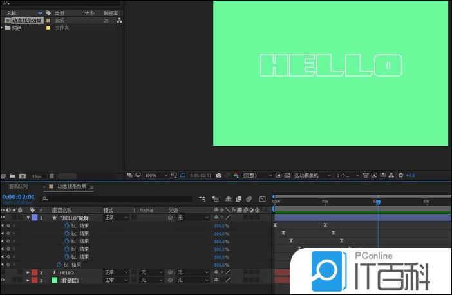The height and width of the screenshot is (295, 452).
Task: Toggle visibility of the [背景层] layer
Action: point(3,280)
